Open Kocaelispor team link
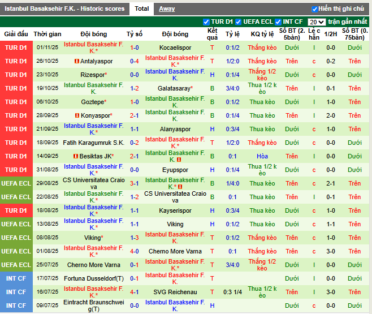This screenshot has height=314, width=372. [175, 48]
